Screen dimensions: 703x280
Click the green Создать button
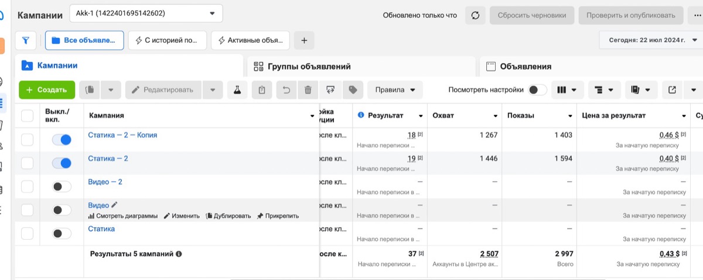[47, 90]
